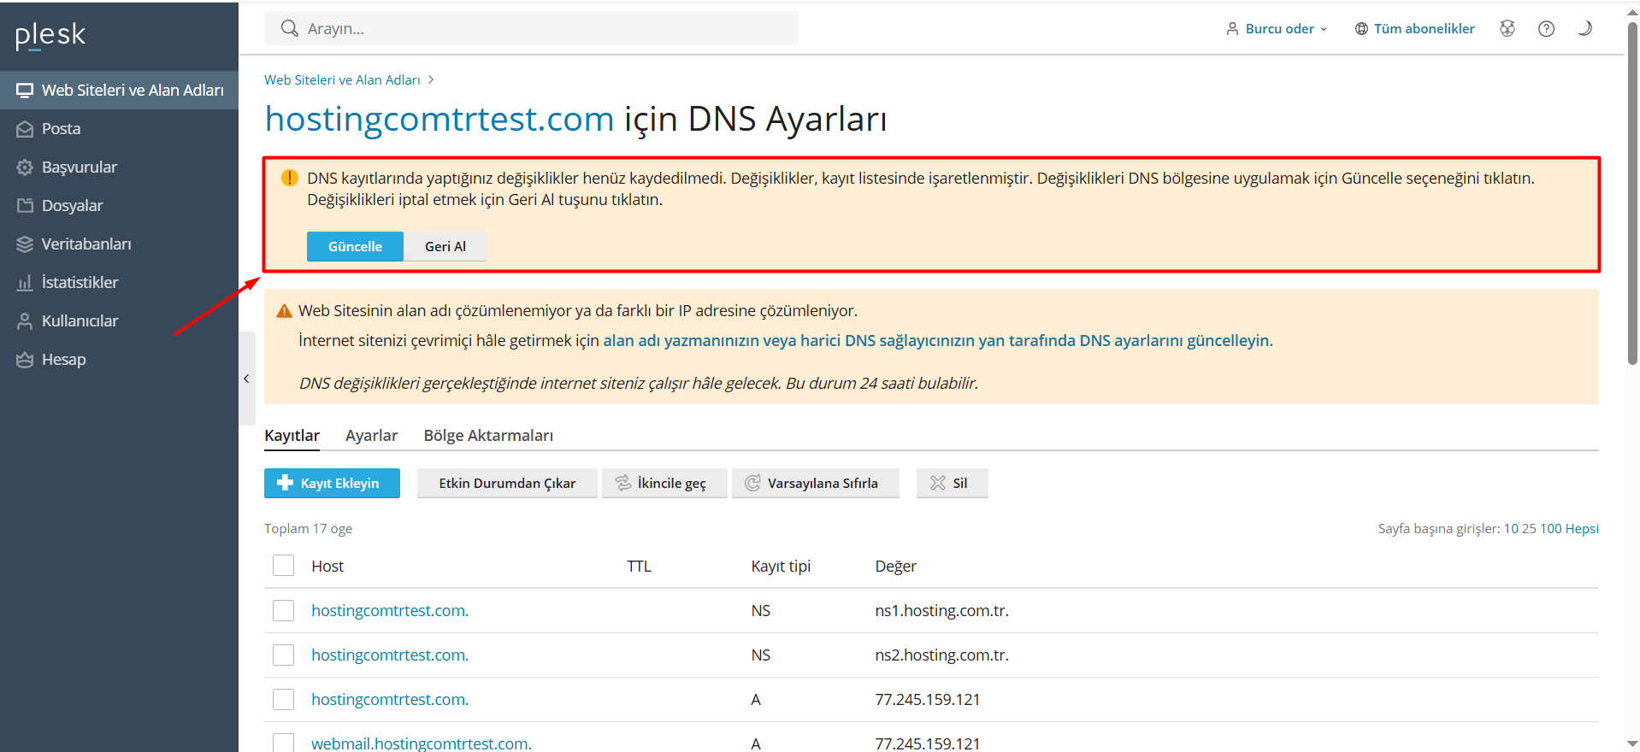Switch to the Ayarlar tab
Image resolution: width=1640 pixels, height=752 pixels.
pos(371,436)
